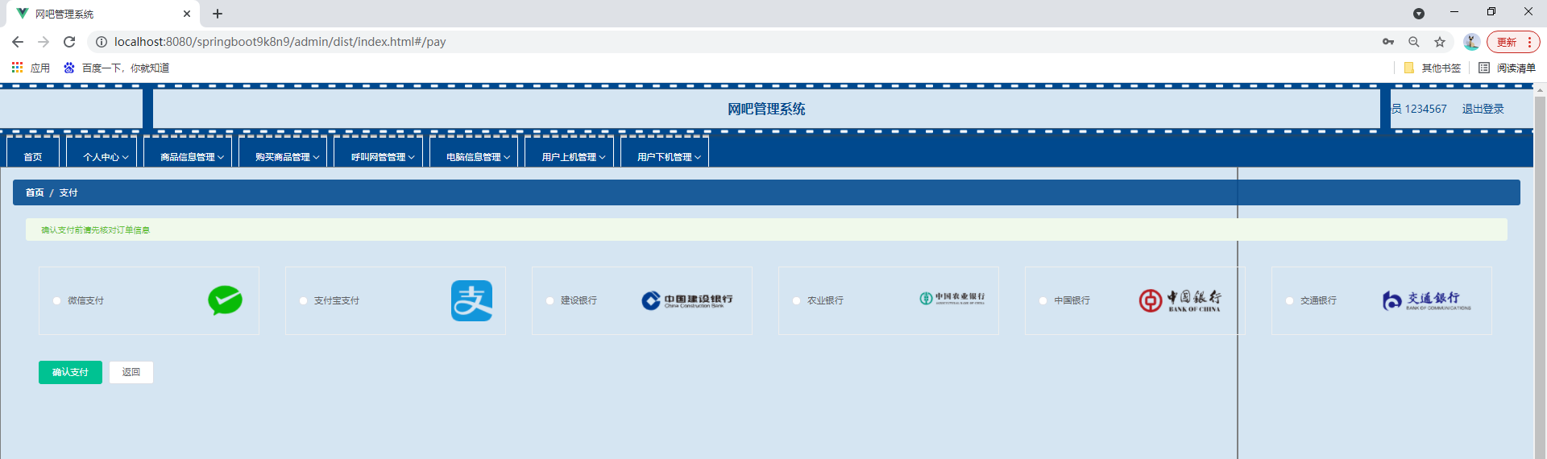Open the 百度一下，你就知道 bookmark
This screenshot has width=1547, height=459.
tap(116, 68)
